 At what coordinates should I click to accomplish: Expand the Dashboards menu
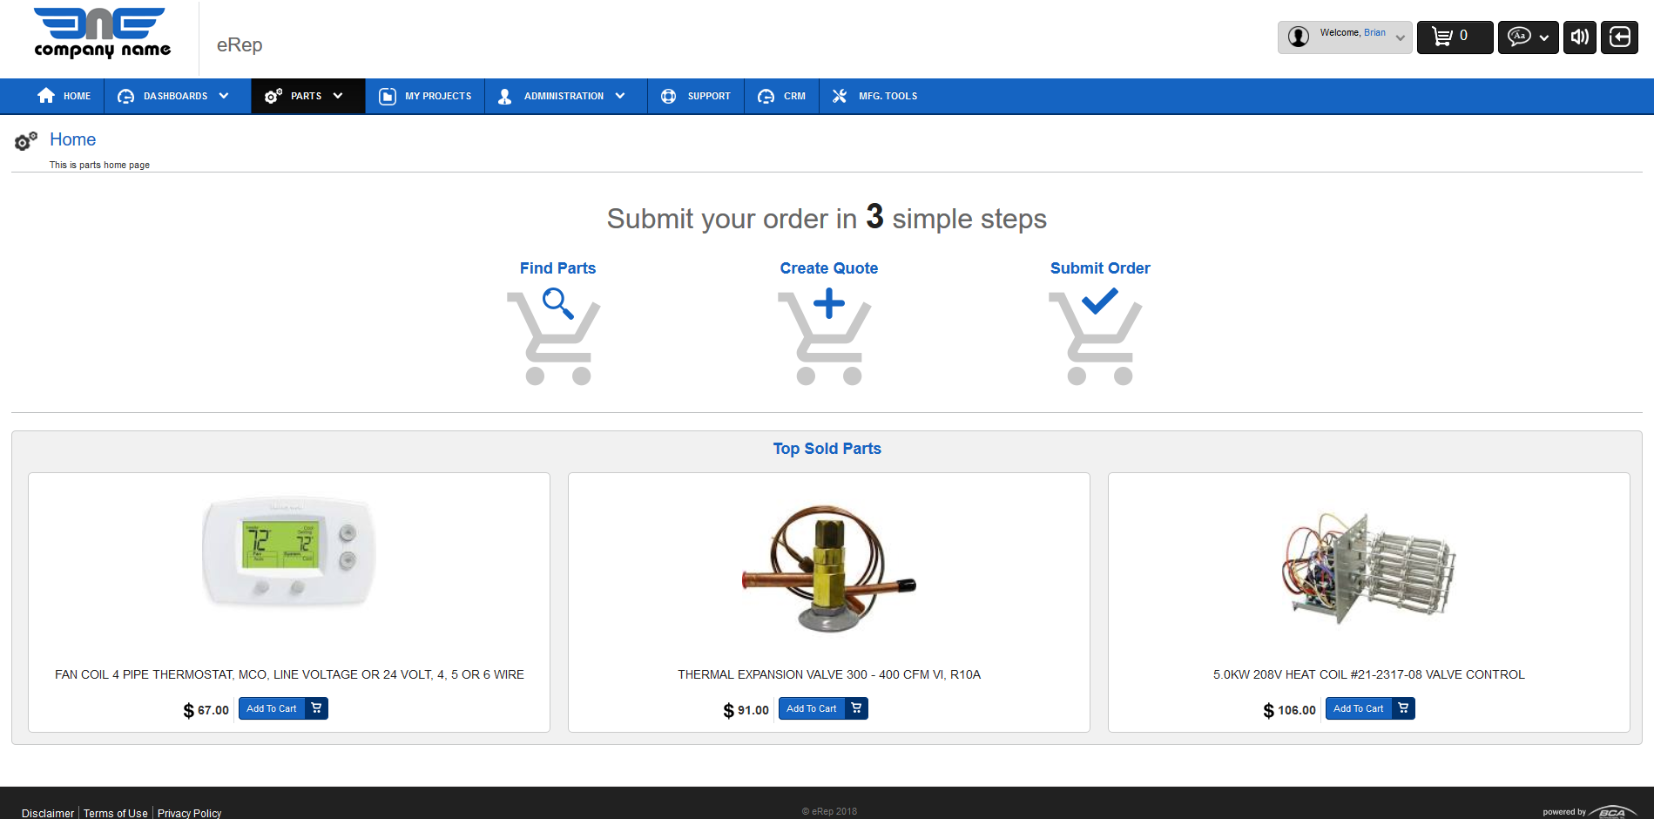174,96
